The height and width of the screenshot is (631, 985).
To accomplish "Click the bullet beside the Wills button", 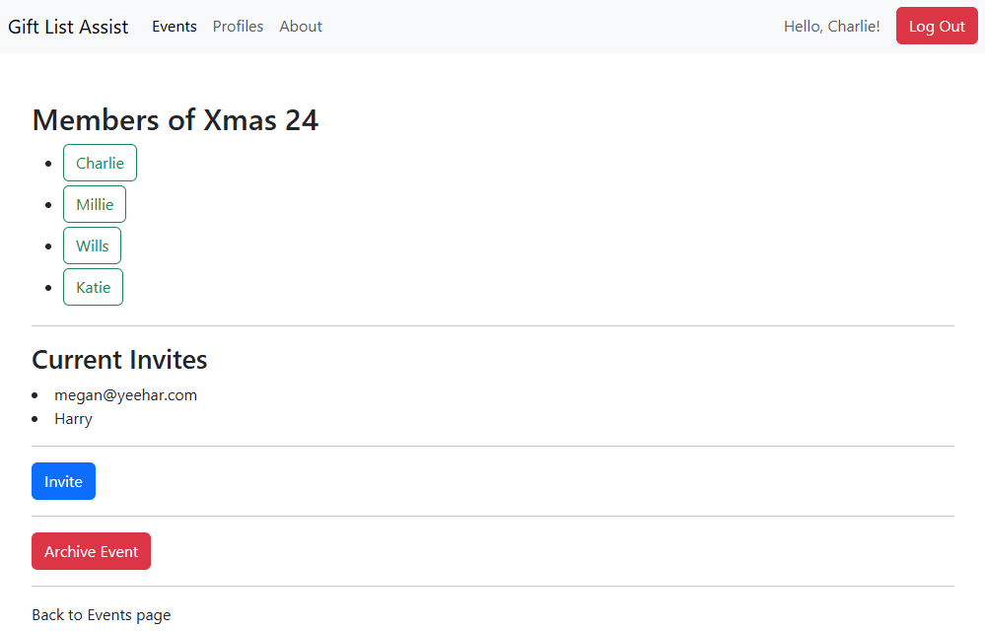I will coord(48,245).
